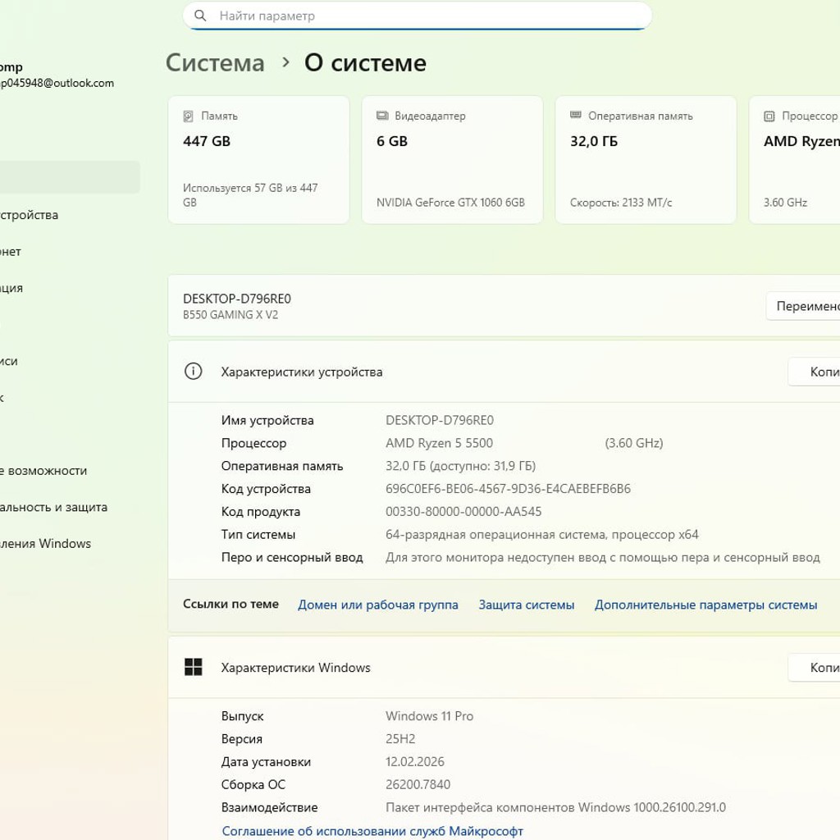The image size is (840, 840).
Task: Open the Оперативная память 32,0 ГБ card
Action: [x=646, y=160]
